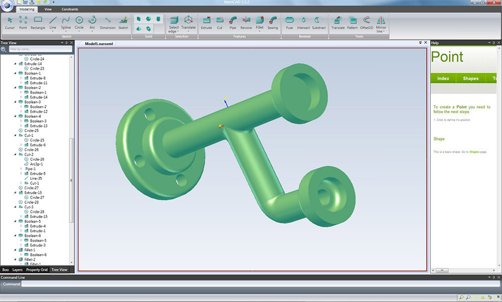
Task: Open the Mirror line dropdown
Action: coord(381,32)
